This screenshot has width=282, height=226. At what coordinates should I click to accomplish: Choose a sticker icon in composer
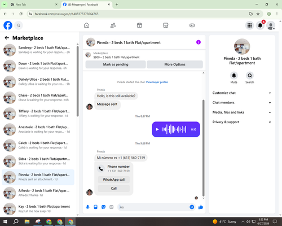tap(103, 207)
